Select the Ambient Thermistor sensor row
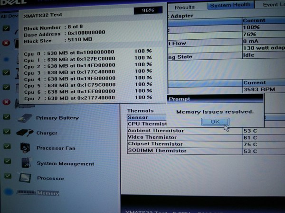This screenshot has width=285, height=213. (x=156, y=130)
